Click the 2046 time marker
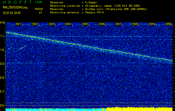The image size is (175, 111). (102, 24)
